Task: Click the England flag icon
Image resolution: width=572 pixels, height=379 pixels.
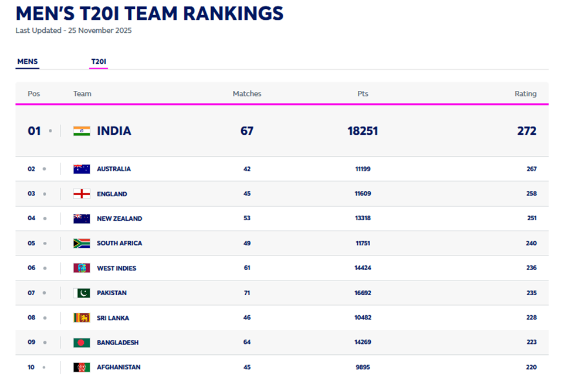Action: (82, 194)
